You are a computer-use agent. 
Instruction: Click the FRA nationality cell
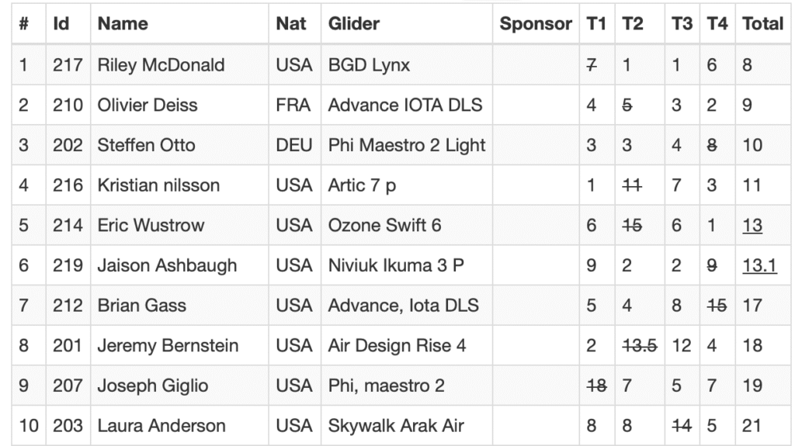pos(293,105)
